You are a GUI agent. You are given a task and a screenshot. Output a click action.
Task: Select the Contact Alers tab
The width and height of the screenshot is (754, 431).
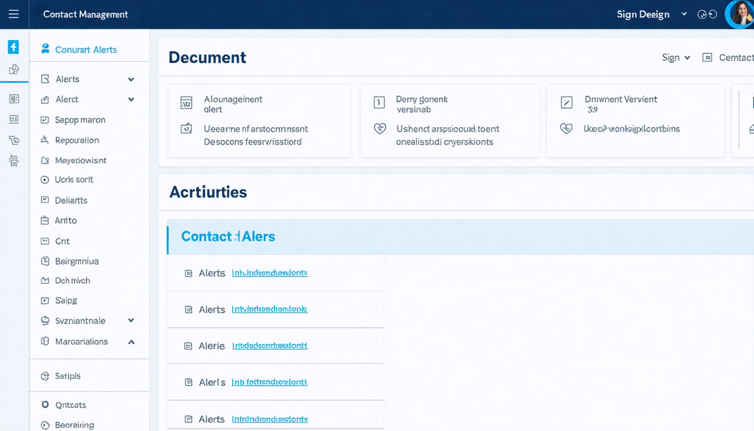pos(228,236)
